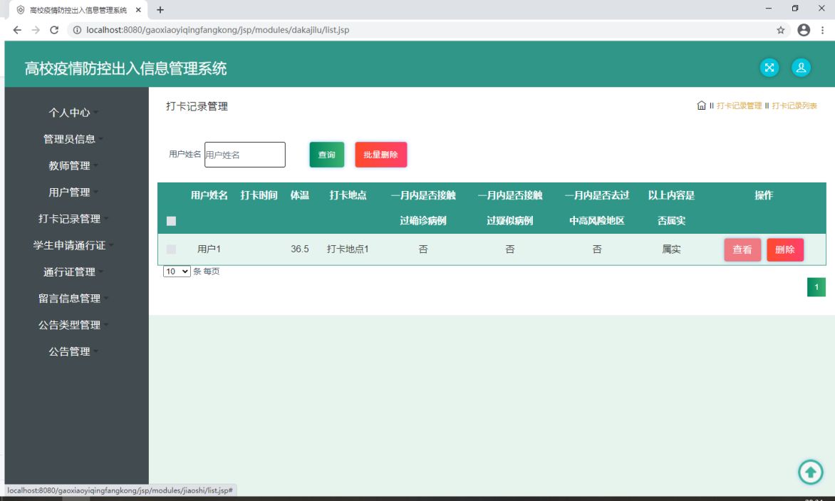Click the 体温 column header

click(x=300, y=195)
